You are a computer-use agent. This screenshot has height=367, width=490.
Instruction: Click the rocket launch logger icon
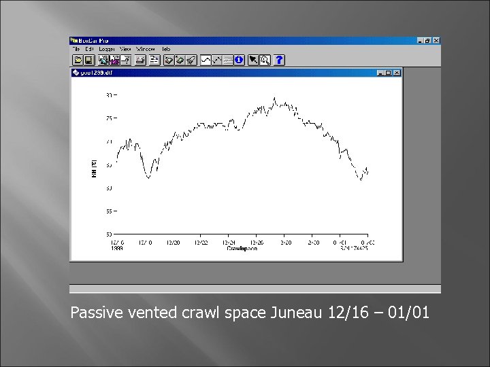191,60
